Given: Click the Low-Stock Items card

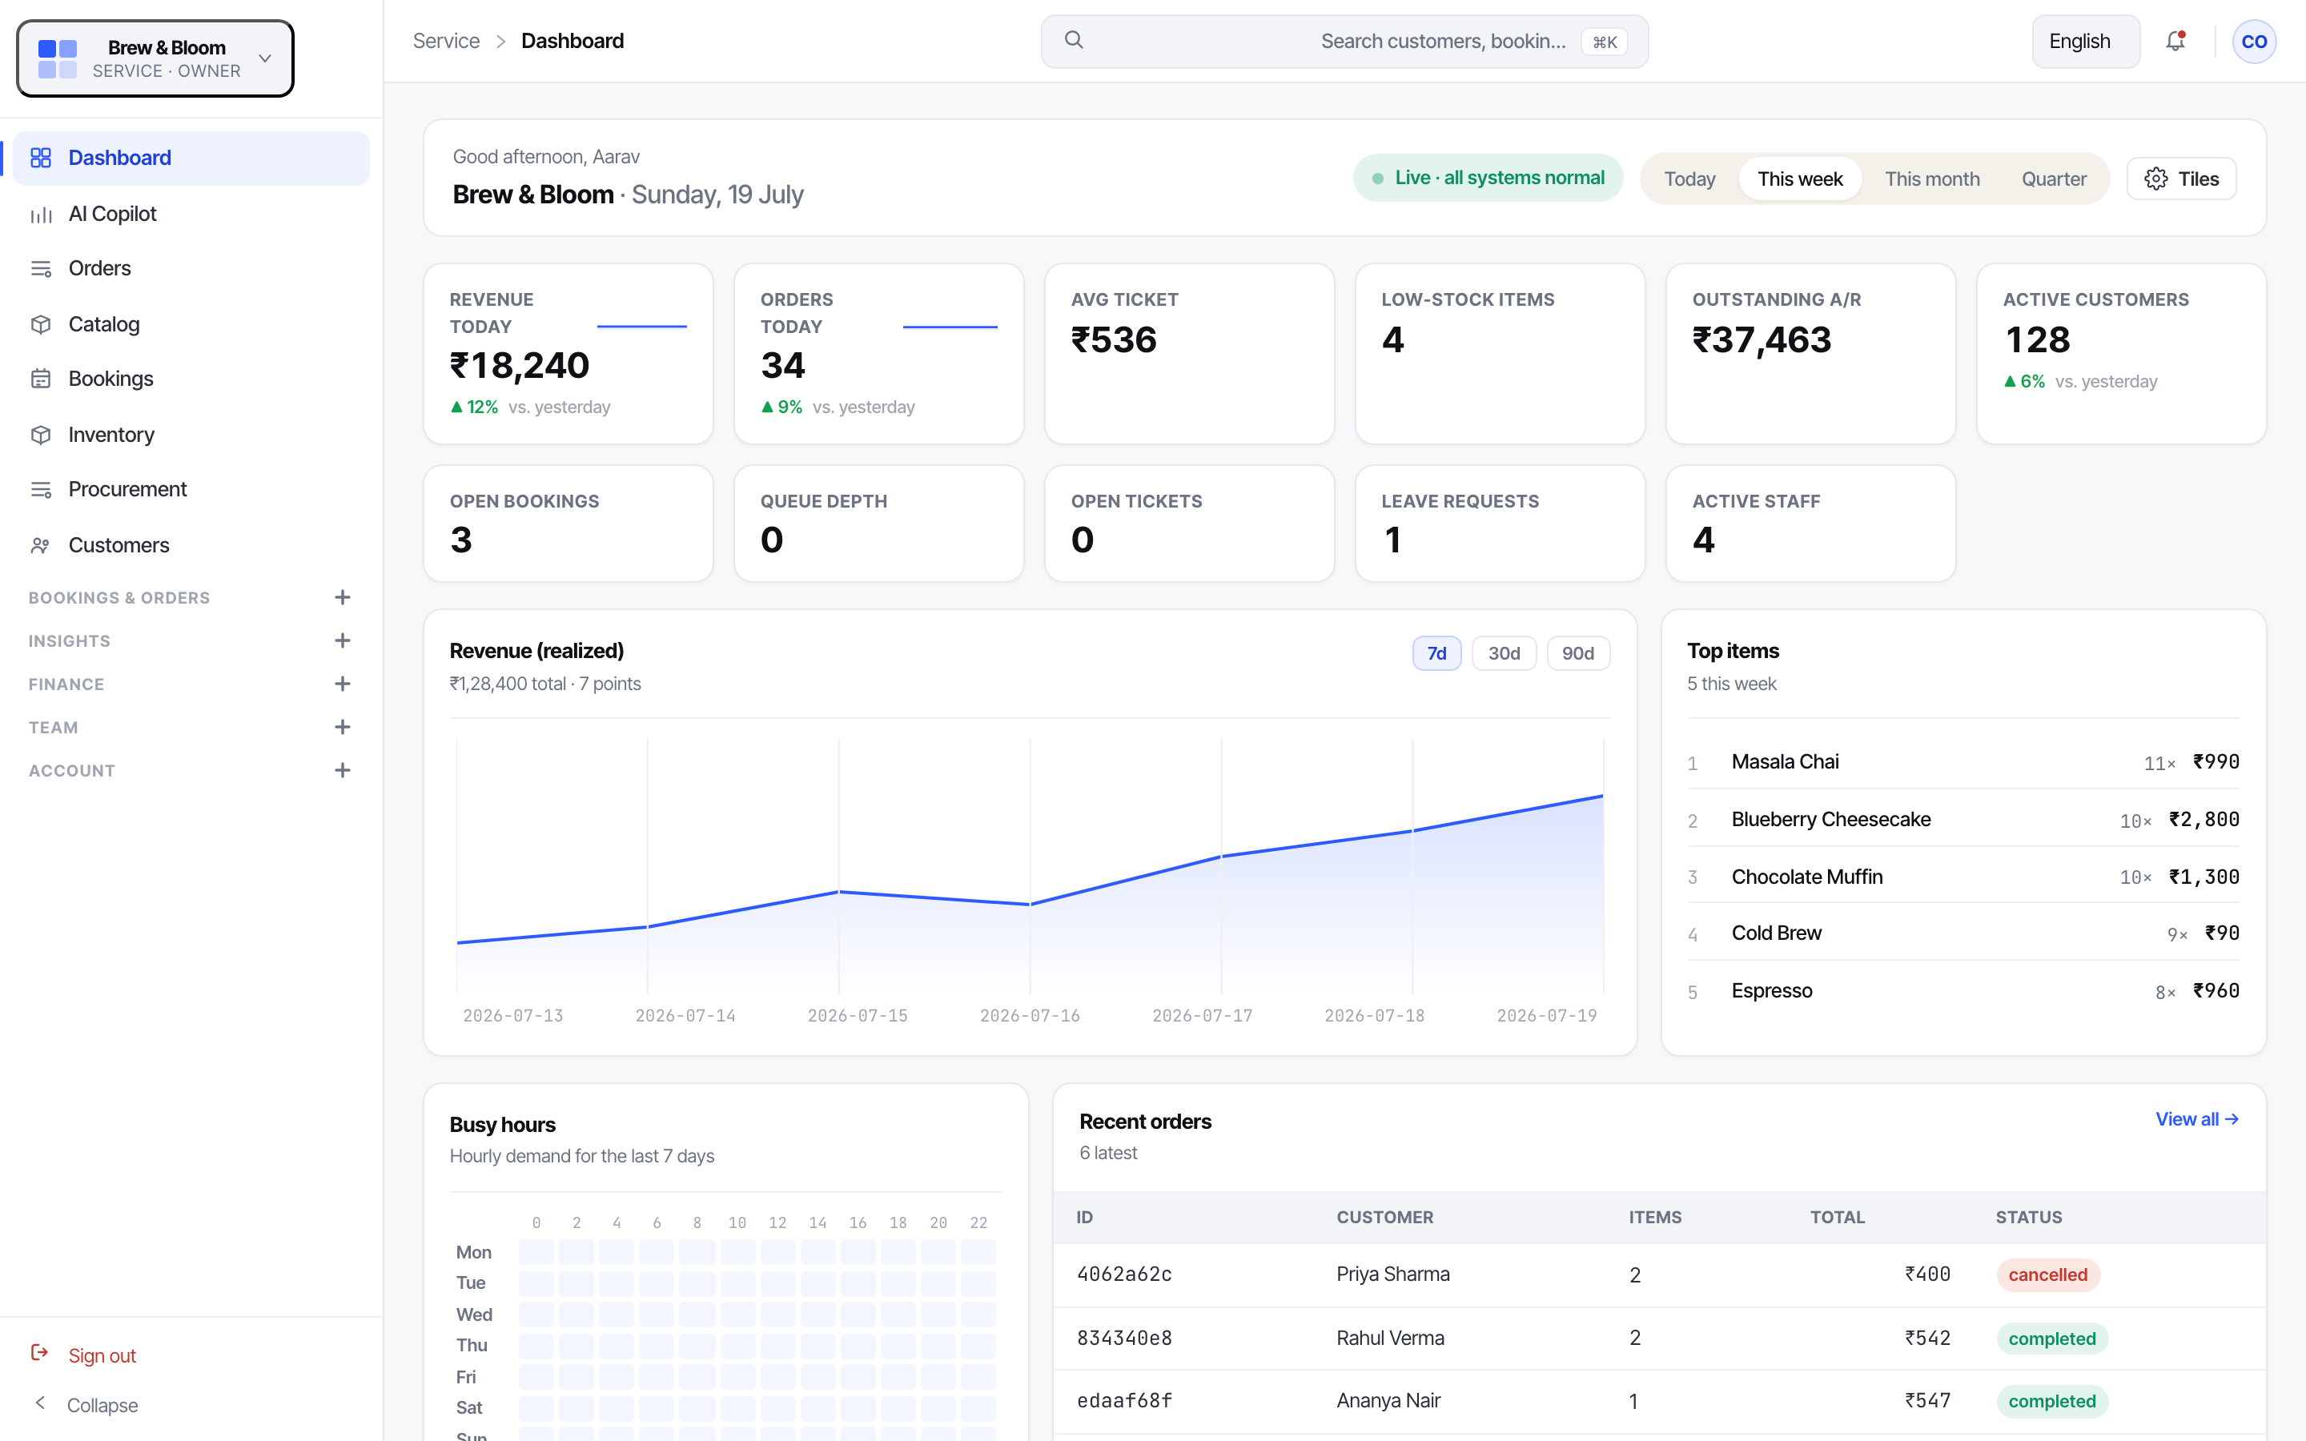Looking at the screenshot, I should (1500, 354).
